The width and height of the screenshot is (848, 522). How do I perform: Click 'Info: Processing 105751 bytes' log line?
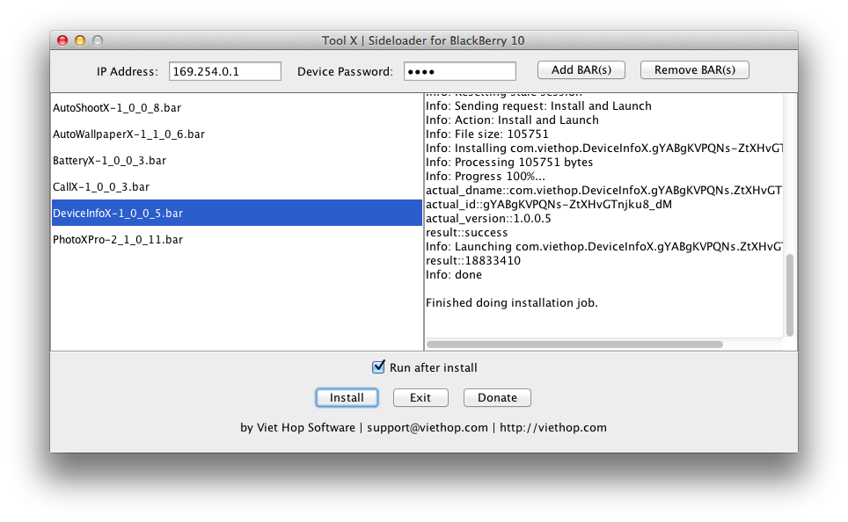click(x=509, y=162)
